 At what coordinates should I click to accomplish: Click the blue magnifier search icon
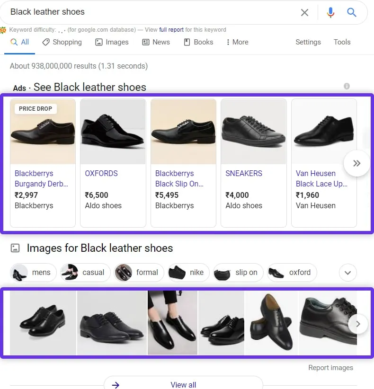point(351,12)
